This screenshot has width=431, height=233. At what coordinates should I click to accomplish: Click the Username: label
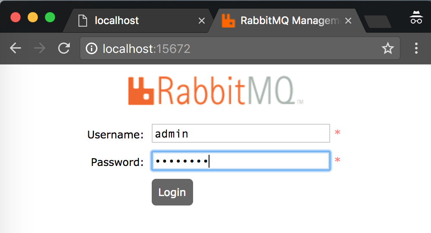pos(116,135)
